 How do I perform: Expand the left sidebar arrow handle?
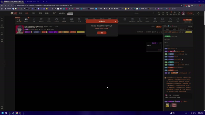coord(4,64)
